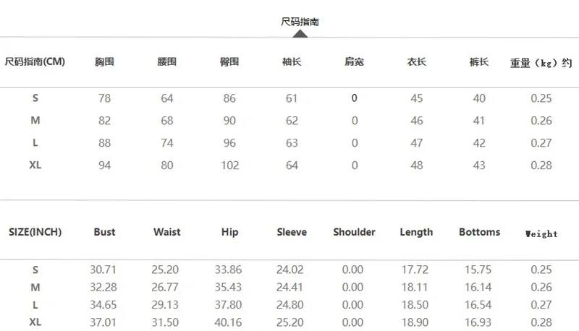Click the 裤长 column header
The width and height of the screenshot is (579, 331).
click(x=478, y=62)
